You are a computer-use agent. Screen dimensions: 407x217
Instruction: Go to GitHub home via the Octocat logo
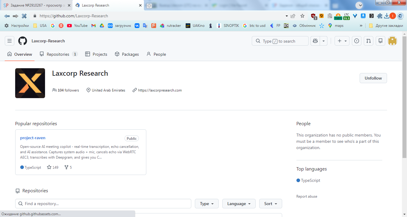[x=23, y=41]
